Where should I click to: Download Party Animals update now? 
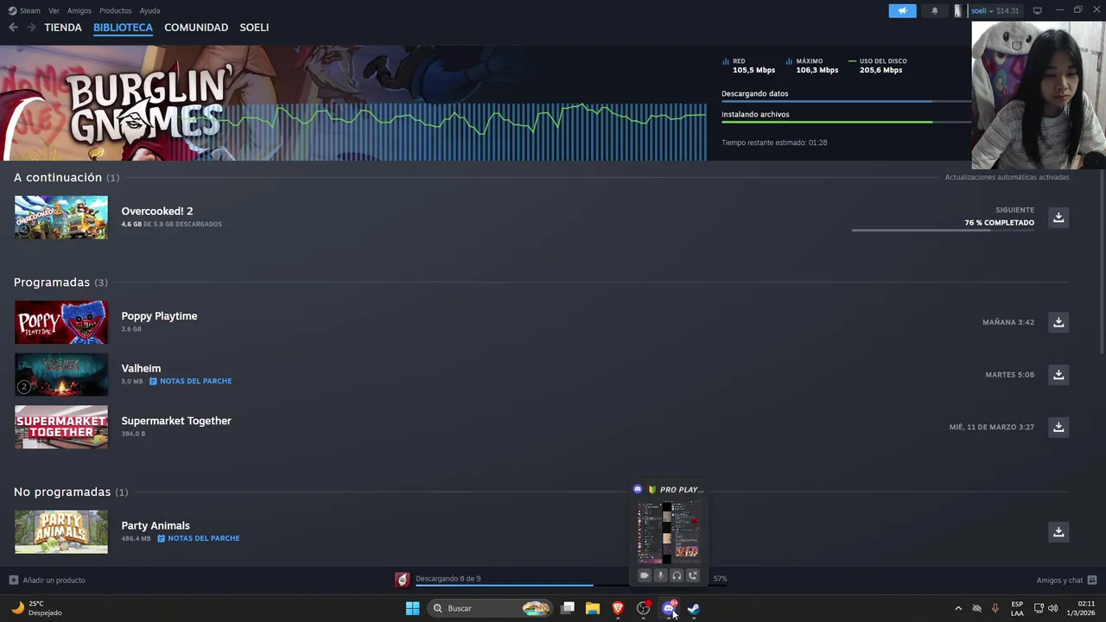pyautogui.click(x=1058, y=531)
